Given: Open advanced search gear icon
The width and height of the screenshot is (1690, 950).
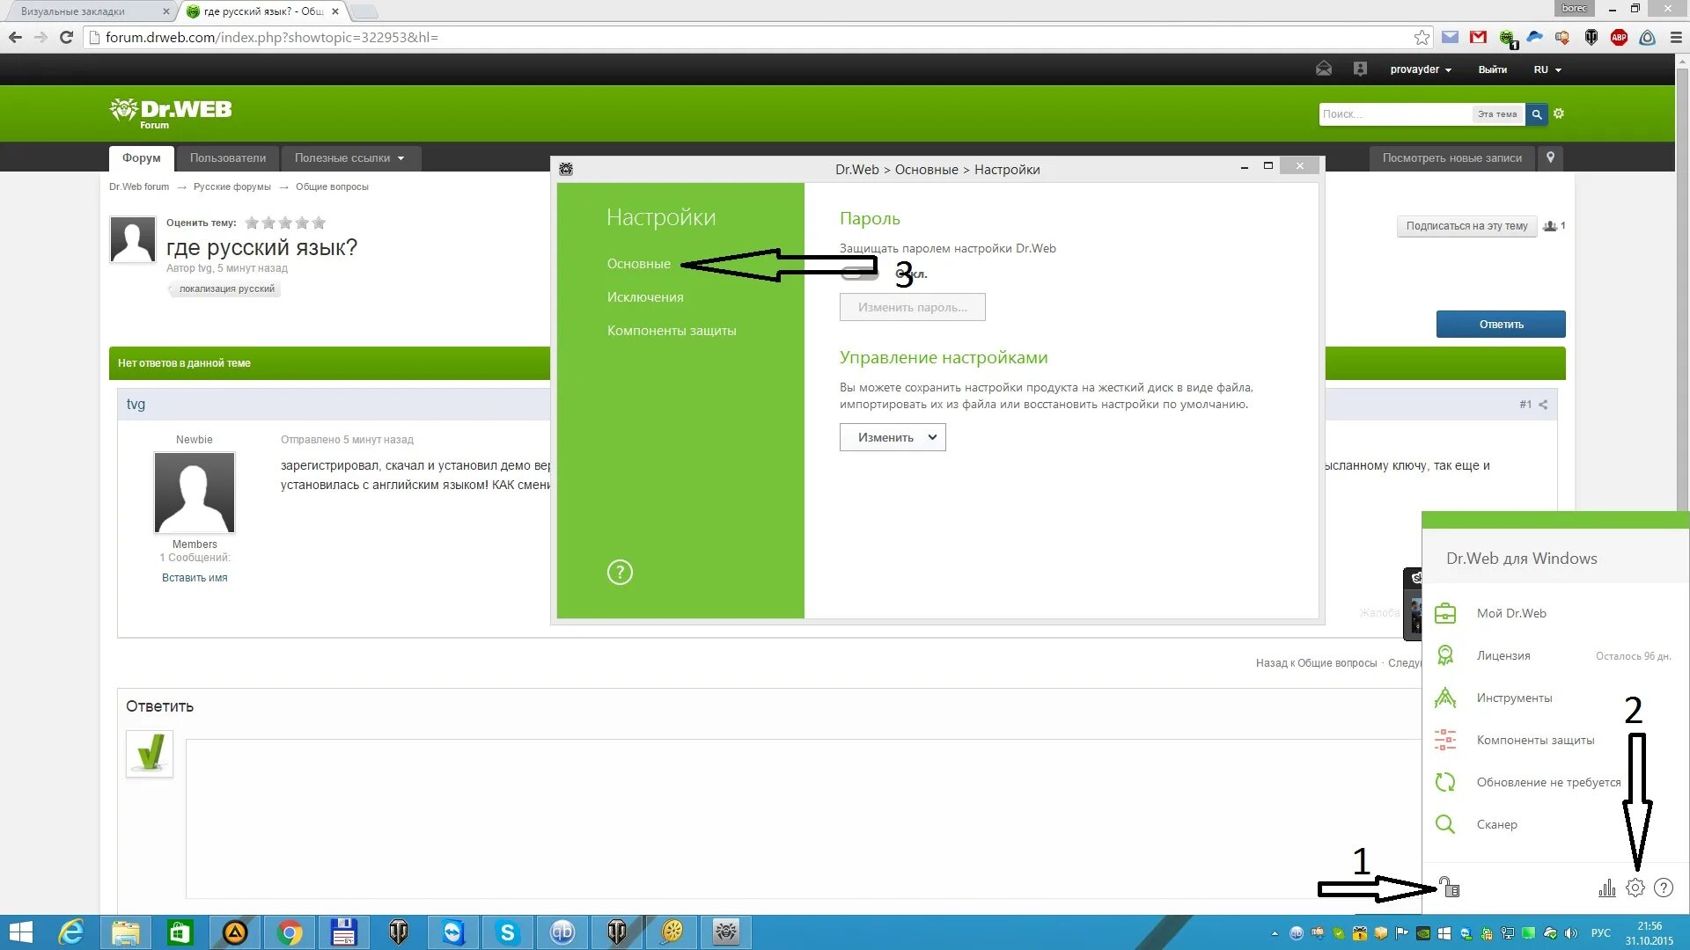Looking at the screenshot, I should pos(1559,113).
